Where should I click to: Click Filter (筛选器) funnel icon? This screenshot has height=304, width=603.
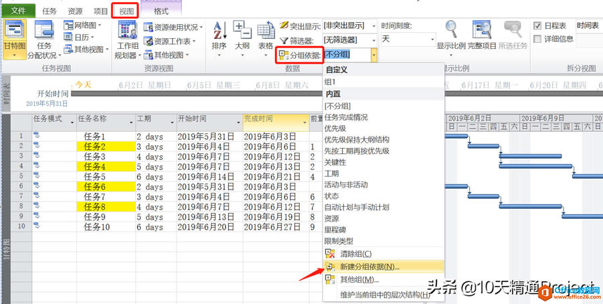coord(284,40)
